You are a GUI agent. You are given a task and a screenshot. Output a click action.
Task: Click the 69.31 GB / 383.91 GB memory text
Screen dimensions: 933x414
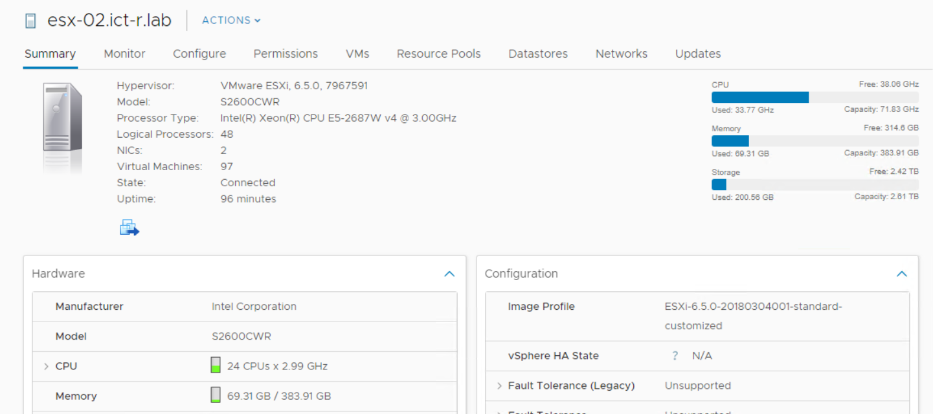(x=279, y=396)
